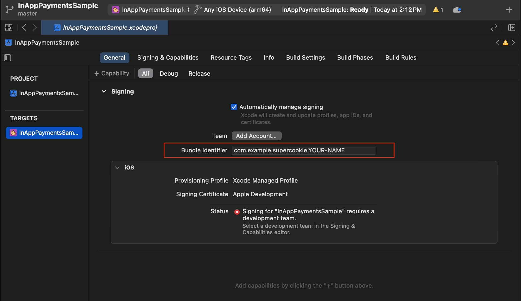Open the Resource Tags tab
This screenshot has width=521, height=301.
pyautogui.click(x=231, y=58)
